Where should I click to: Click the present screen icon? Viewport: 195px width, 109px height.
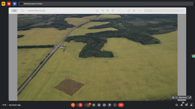tap(104, 105)
